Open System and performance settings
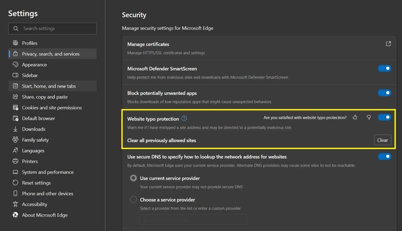 pyautogui.click(x=52, y=172)
